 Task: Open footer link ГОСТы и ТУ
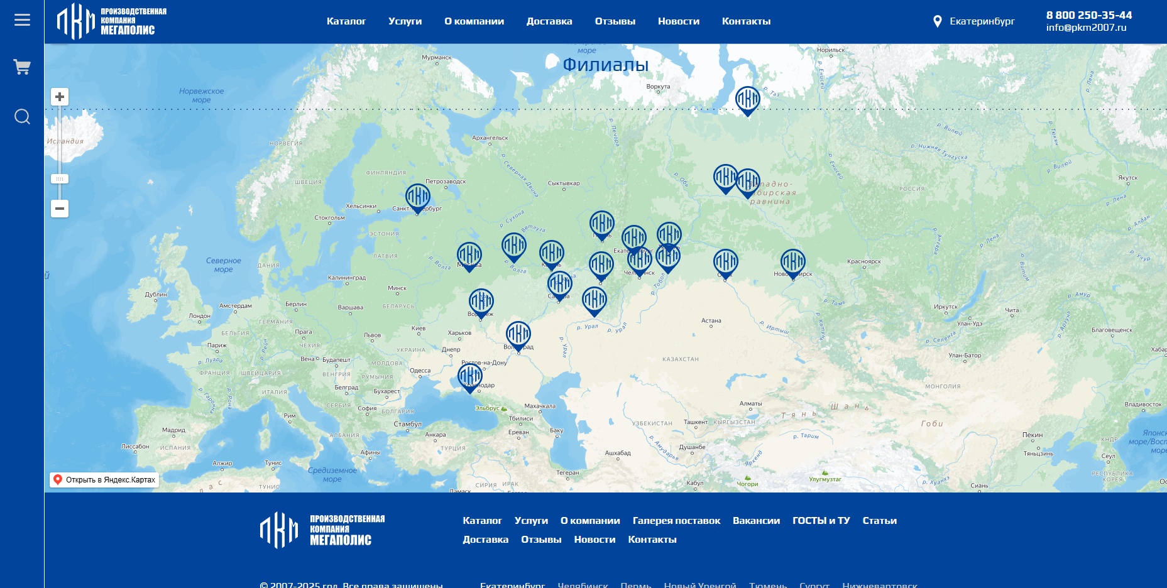click(821, 521)
